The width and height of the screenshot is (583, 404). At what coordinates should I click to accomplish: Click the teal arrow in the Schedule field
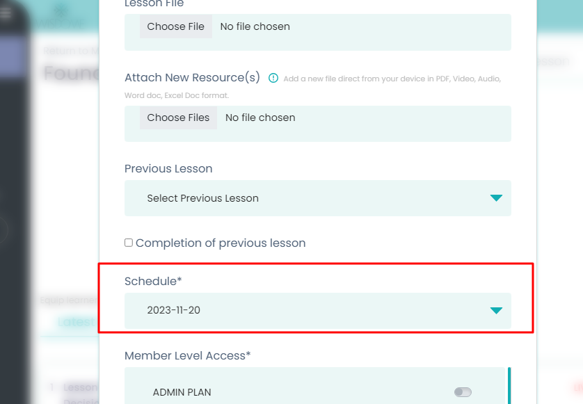[496, 311]
